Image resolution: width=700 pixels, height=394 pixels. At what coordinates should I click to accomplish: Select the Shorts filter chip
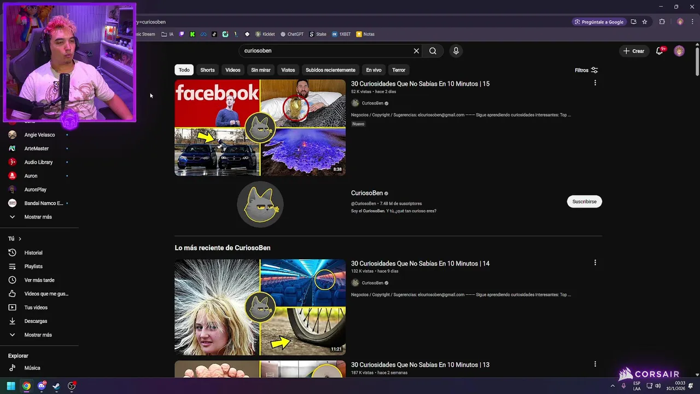(207, 70)
